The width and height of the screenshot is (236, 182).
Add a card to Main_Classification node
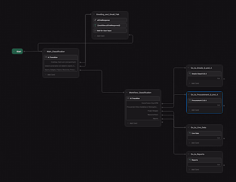[50, 75]
